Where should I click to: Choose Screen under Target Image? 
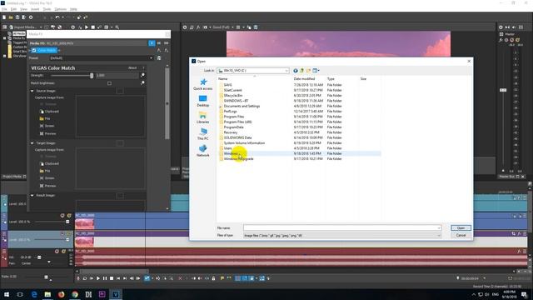(x=47, y=178)
